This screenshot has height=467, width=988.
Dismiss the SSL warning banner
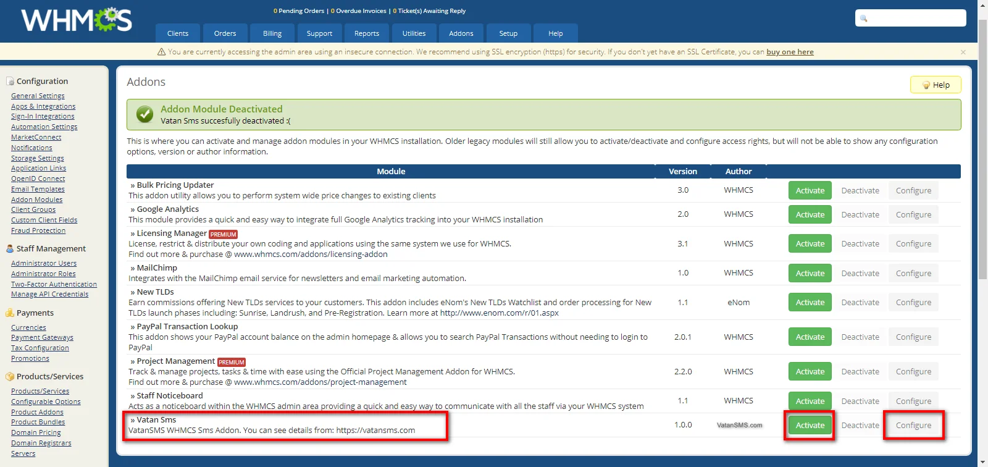click(x=963, y=52)
